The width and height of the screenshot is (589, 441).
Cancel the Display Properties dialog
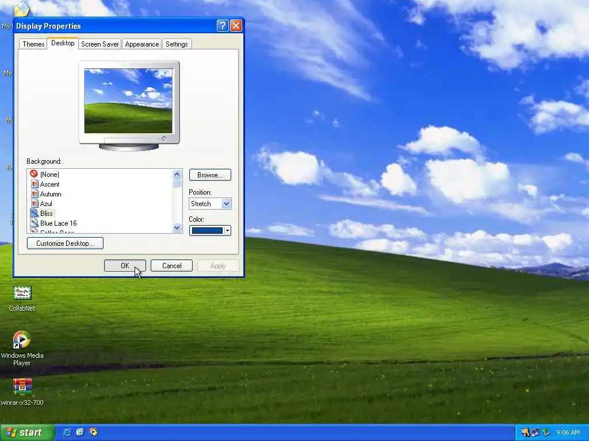pos(171,265)
